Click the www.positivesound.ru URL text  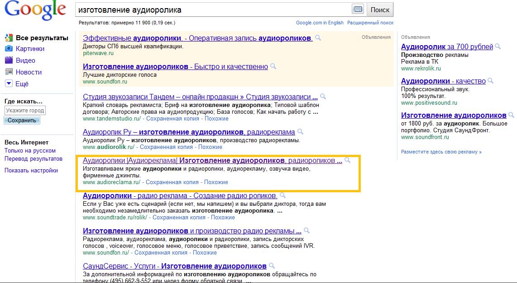pos(429,103)
